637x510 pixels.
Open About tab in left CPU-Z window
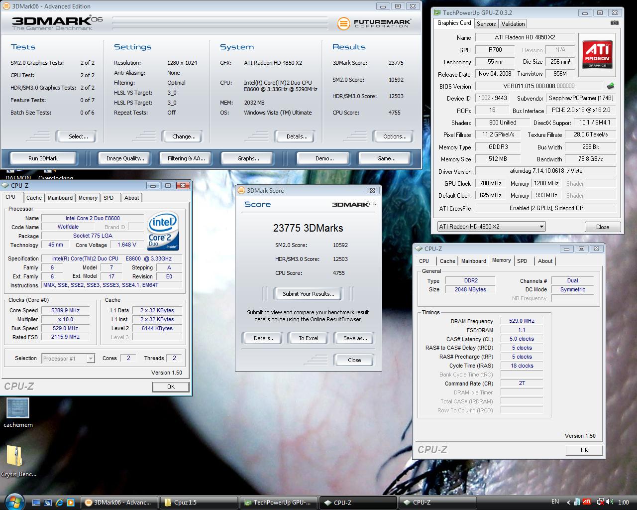click(x=131, y=198)
